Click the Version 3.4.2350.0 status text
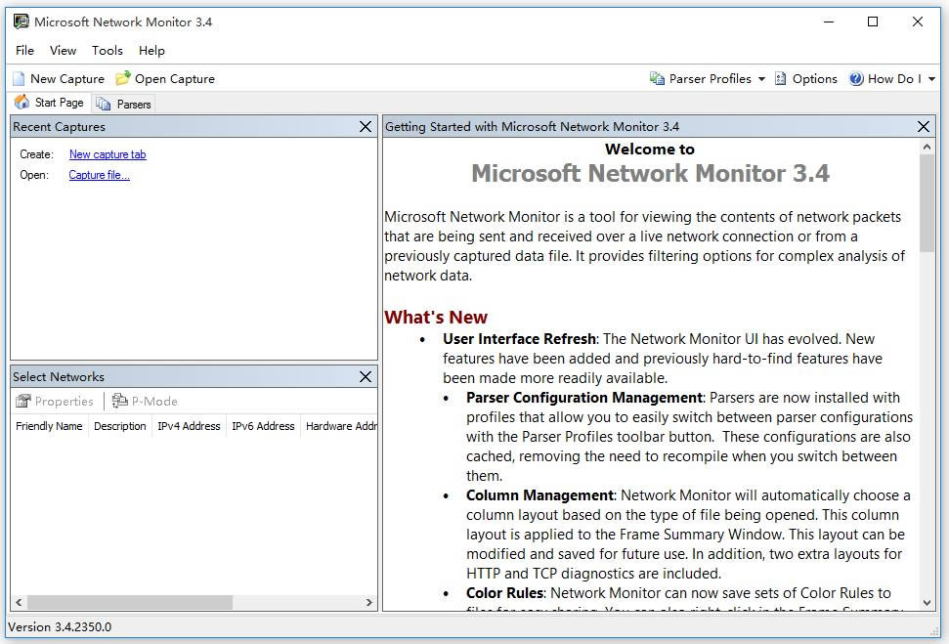 [60, 627]
